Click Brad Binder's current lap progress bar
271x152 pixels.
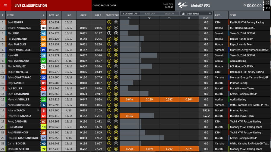point(124,22)
